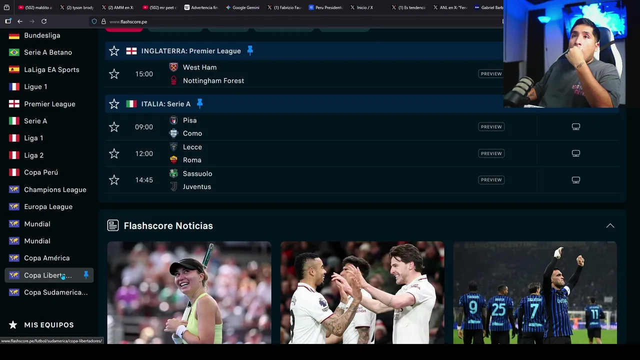Open Europa League
The width and height of the screenshot is (640, 360).
pos(48,207)
